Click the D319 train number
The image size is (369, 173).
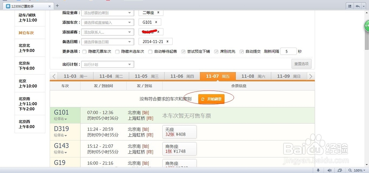[x=61, y=128]
